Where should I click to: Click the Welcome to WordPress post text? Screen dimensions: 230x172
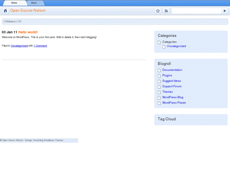[x=49, y=37]
